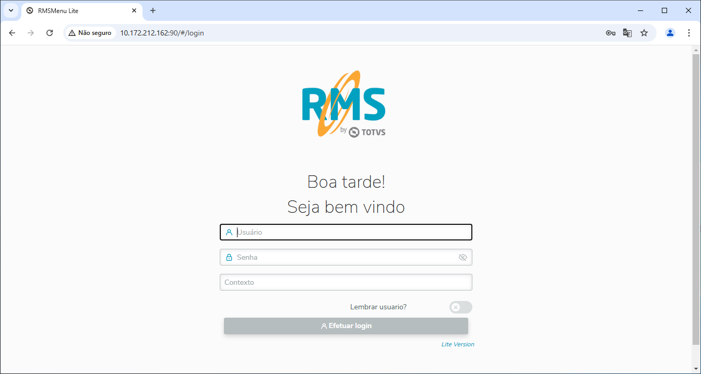Reload the page with refresh icon
701x374 pixels.
click(x=50, y=33)
